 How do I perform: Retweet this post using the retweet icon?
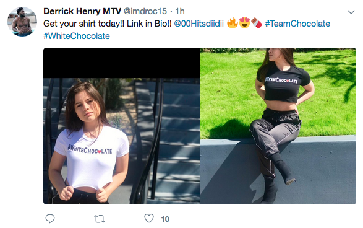pos(100,219)
